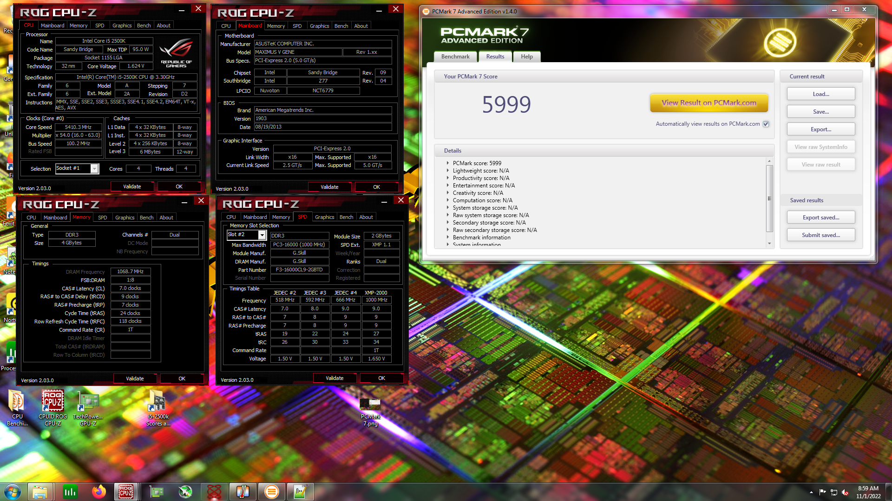
Task: Expand the Entertainment score details row
Action: pyautogui.click(x=448, y=186)
